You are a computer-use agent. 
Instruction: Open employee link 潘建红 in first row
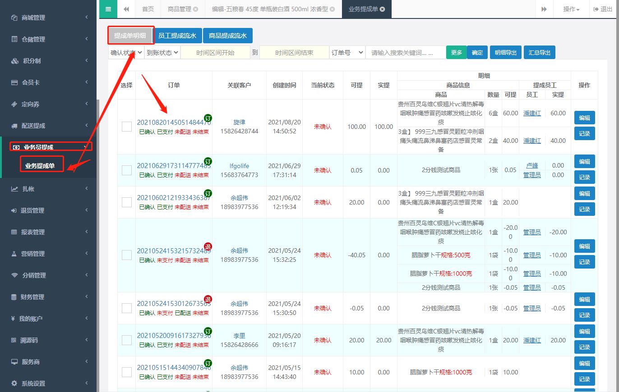click(x=532, y=113)
